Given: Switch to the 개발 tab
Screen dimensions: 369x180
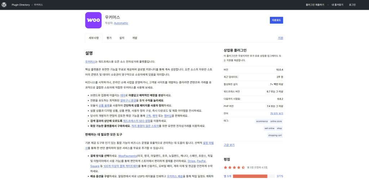Looking at the screenshot, I should (134, 38).
